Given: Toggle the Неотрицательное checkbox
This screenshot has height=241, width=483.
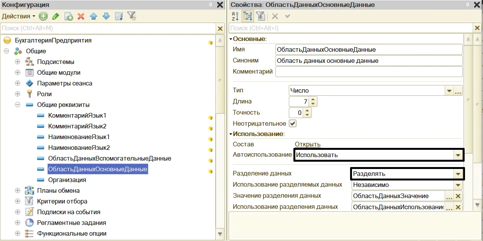Looking at the screenshot, I should [x=293, y=123].
